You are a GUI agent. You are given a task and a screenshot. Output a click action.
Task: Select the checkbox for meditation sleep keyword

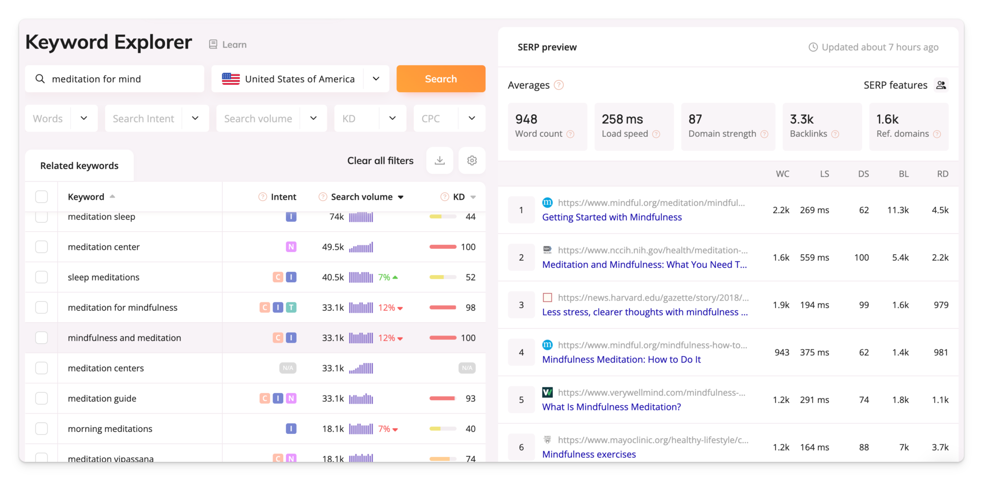coord(42,216)
